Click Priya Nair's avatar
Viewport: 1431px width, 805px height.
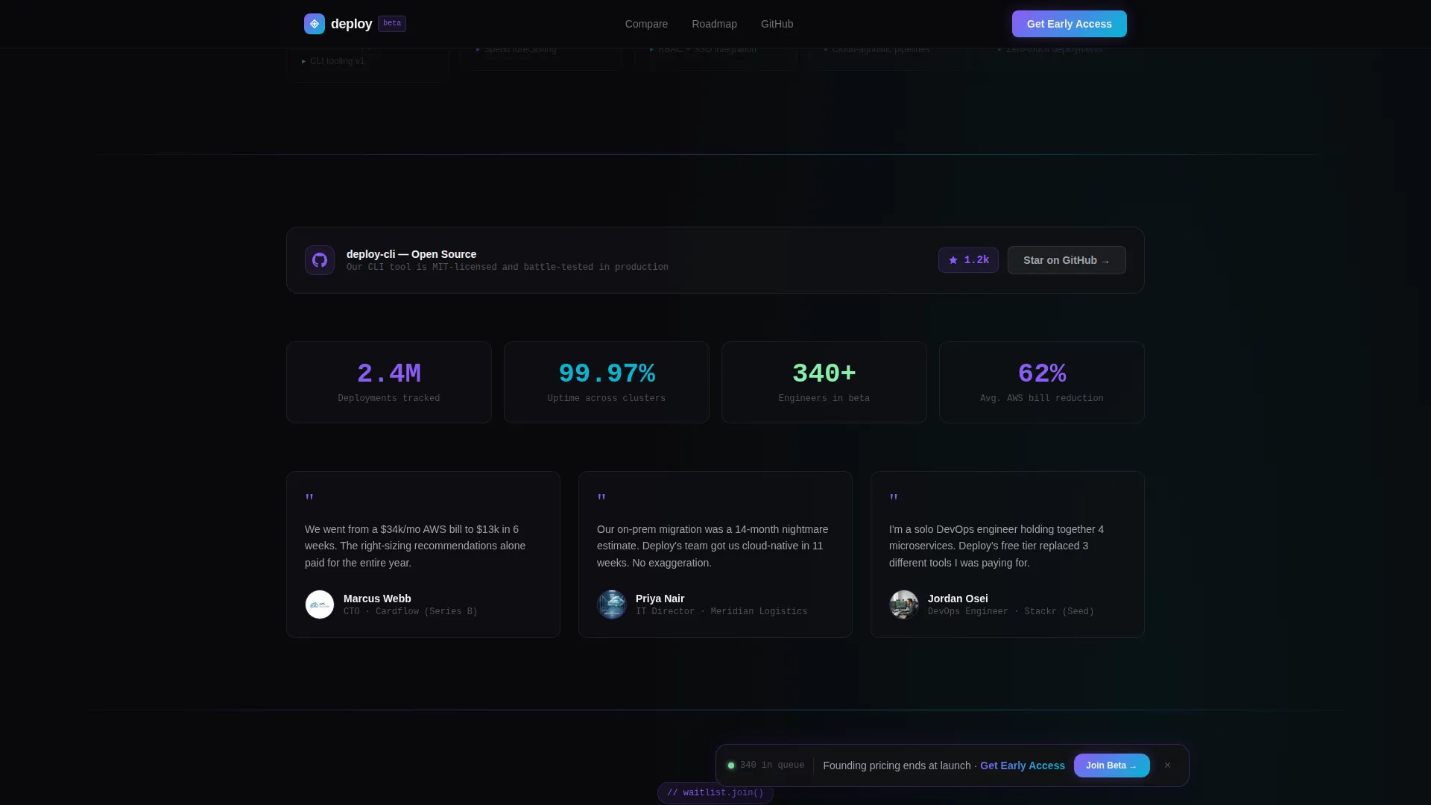pos(612,604)
